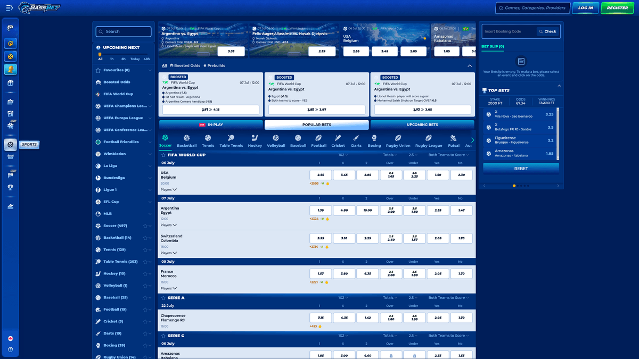Screen dimensions: 639x359
Task: Open help with the question mark icon
Action: 10,349
